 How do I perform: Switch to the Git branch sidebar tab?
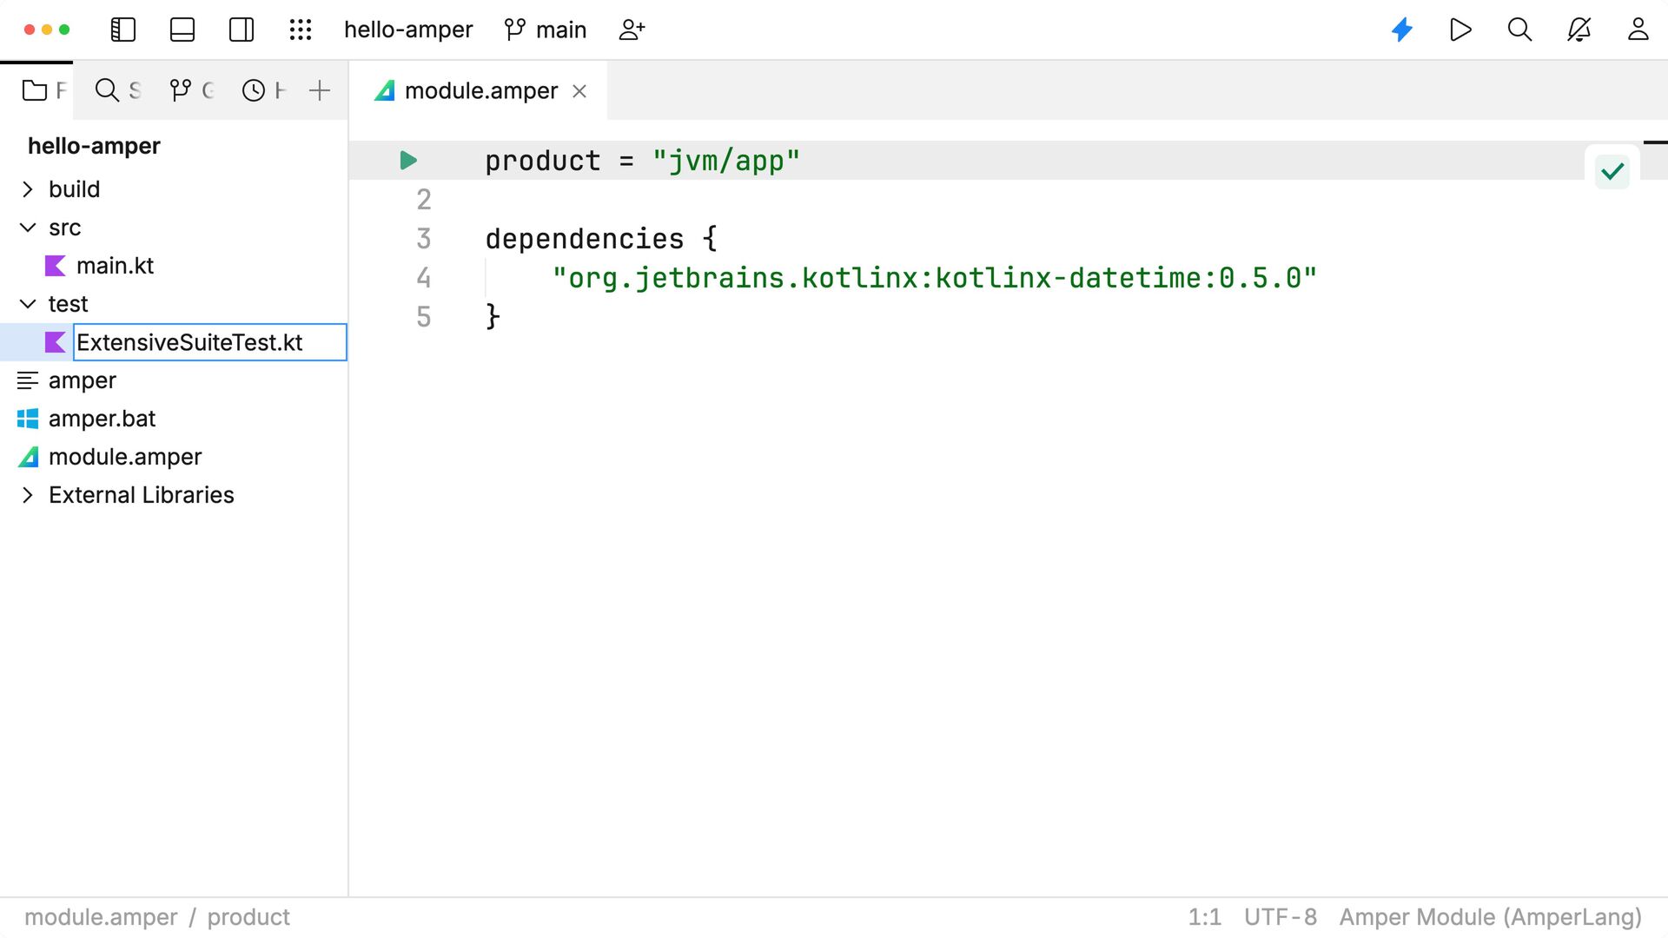coord(191,90)
